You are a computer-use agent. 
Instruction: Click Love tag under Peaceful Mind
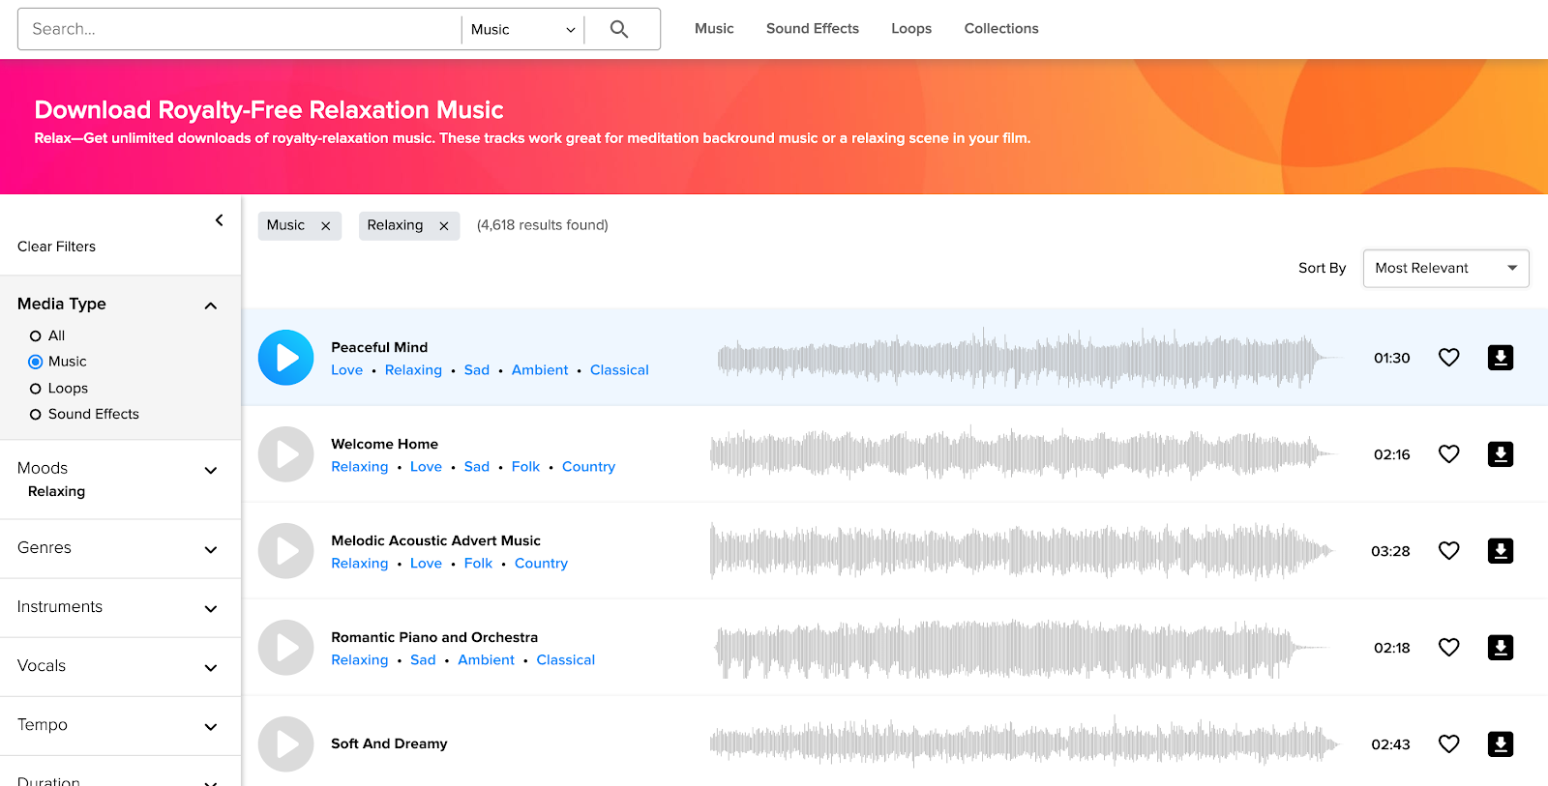[346, 370]
